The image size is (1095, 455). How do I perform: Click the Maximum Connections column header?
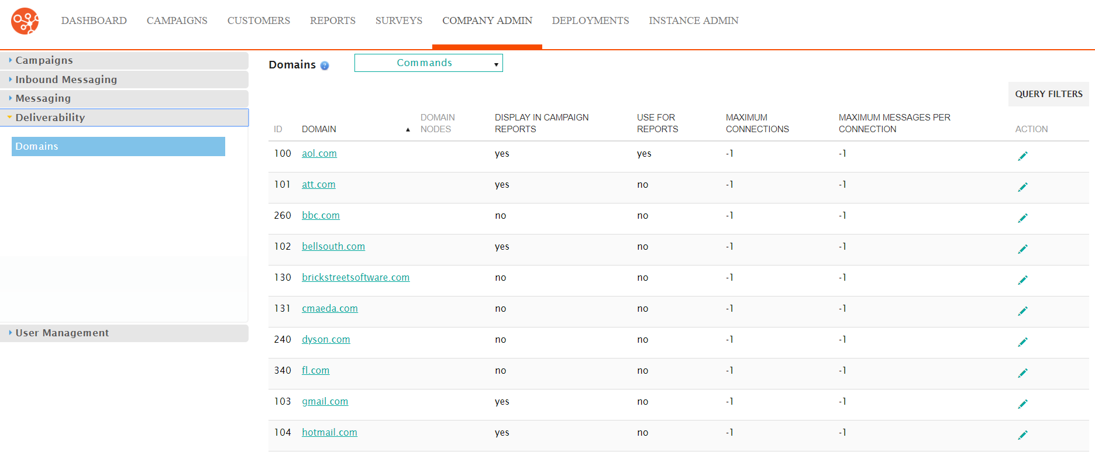(757, 123)
